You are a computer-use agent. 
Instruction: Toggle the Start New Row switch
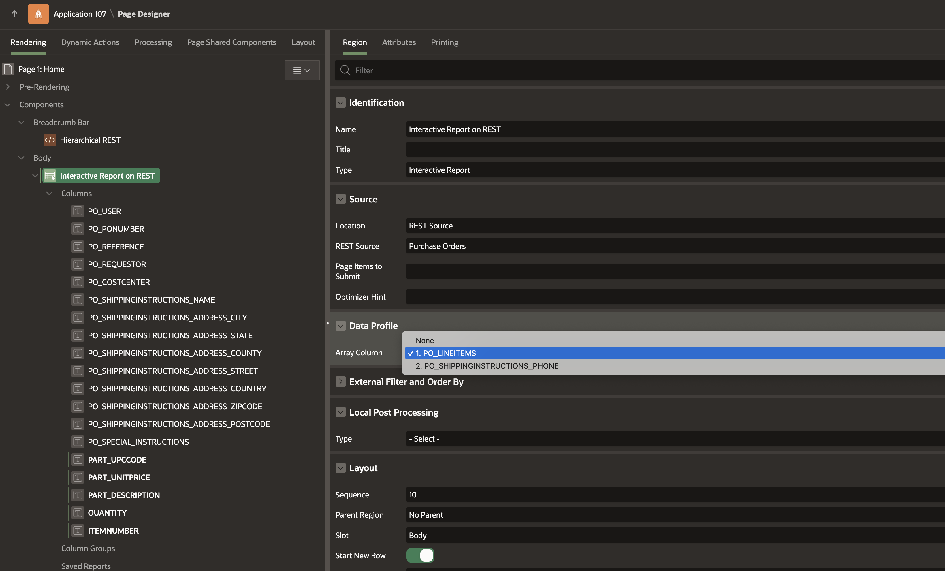420,555
